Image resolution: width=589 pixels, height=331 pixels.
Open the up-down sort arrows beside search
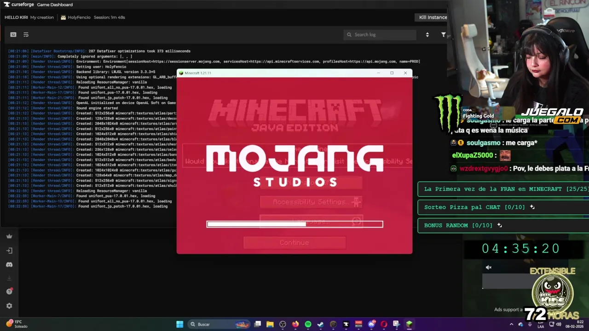427,34
